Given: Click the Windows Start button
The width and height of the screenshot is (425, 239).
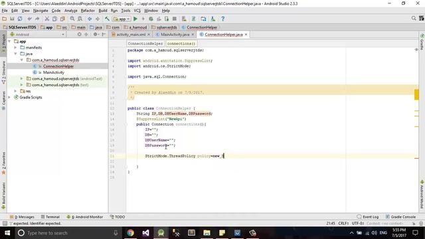Looking at the screenshot, I should 7,233.
